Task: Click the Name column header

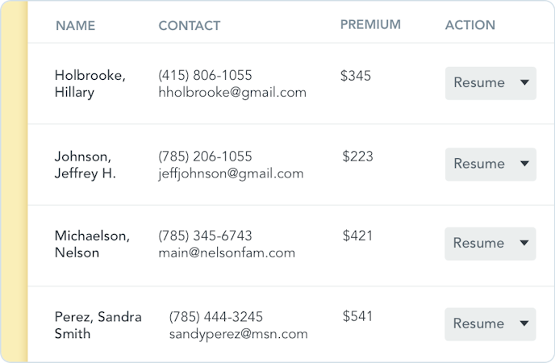Action: (76, 26)
